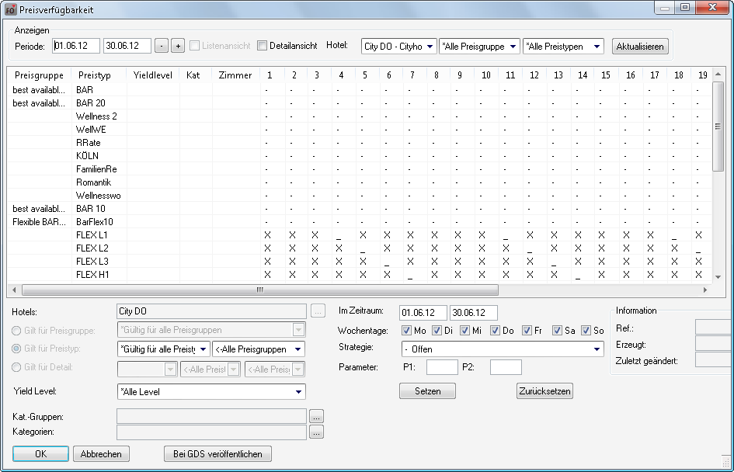The height and width of the screenshot is (472, 734).
Task: Select the FLEX L2 row
Action: pos(360,248)
